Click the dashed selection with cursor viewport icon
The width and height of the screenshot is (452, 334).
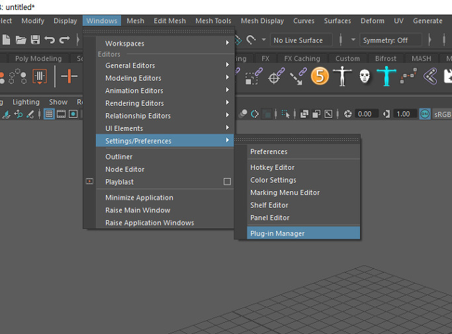(x=285, y=114)
